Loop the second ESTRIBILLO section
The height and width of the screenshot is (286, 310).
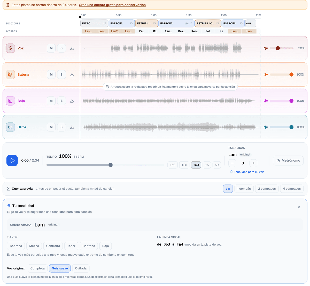[x=218, y=24]
